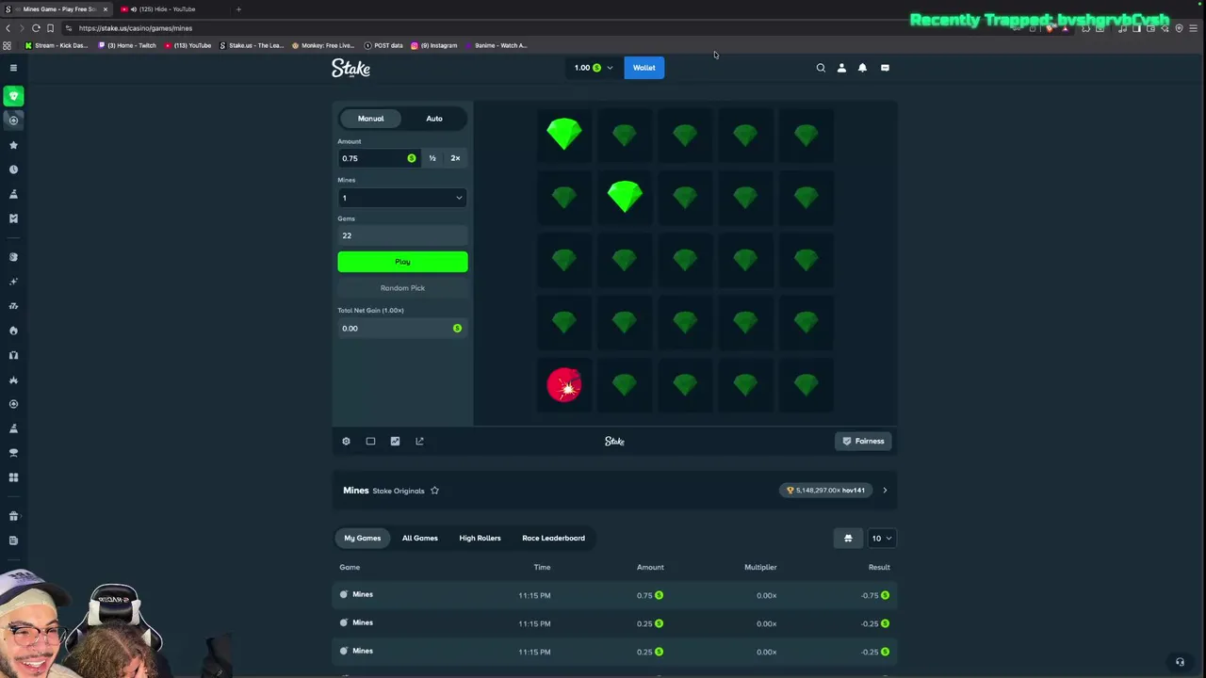Click the Gems count field
1206x678 pixels.
[402, 235]
